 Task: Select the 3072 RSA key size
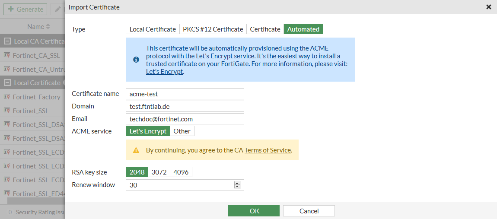tap(159, 172)
